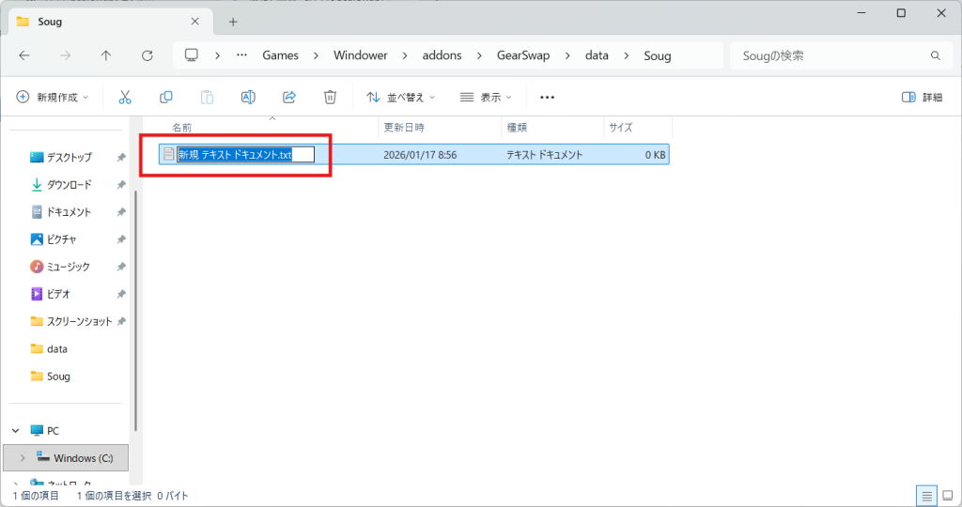Expand the Windows (C:) tree node

coord(22,458)
